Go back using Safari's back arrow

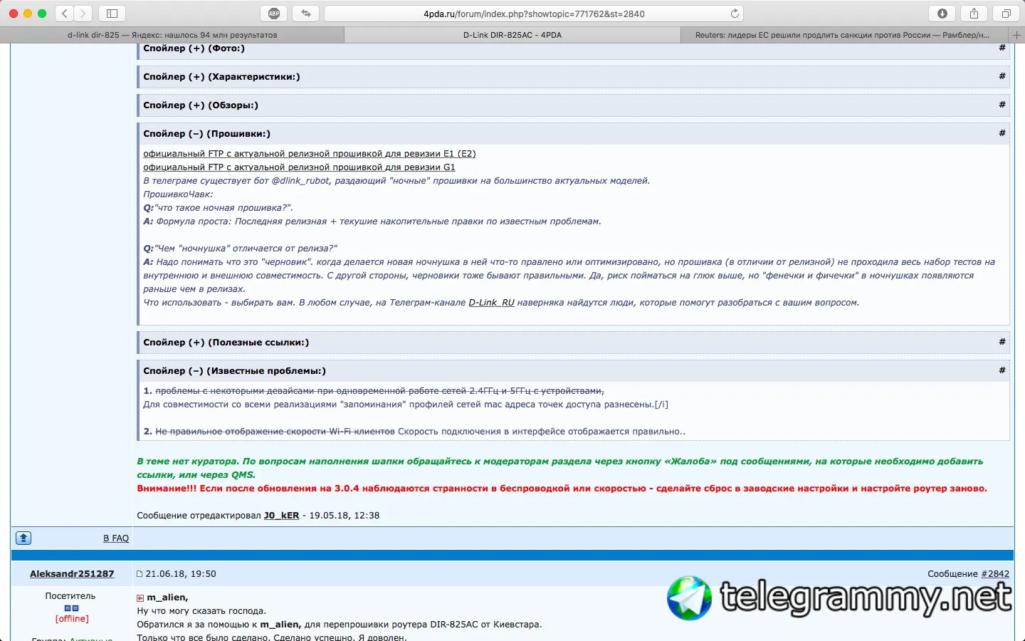tap(65, 14)
